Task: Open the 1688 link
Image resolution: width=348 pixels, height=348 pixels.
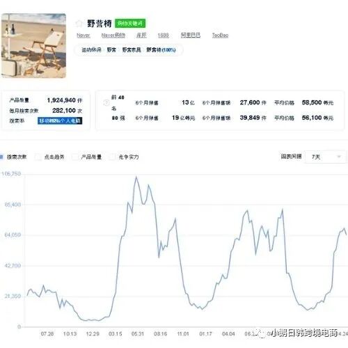Action: tap(163, 35)
